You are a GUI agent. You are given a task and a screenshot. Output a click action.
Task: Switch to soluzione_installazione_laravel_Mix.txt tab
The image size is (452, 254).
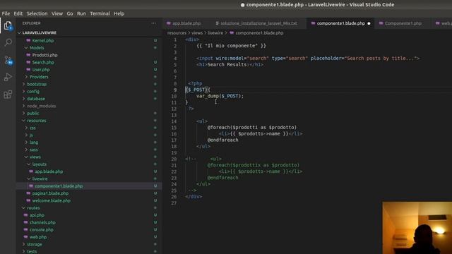click(x=259, y=23)
